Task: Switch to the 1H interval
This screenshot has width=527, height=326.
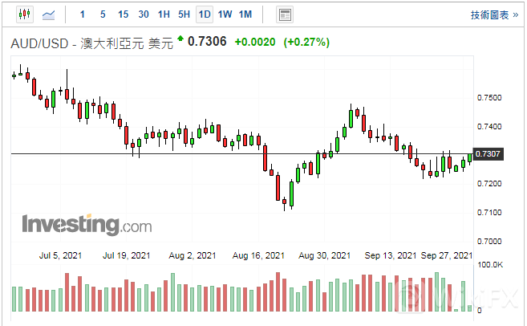Action: [x=164, y=14]
